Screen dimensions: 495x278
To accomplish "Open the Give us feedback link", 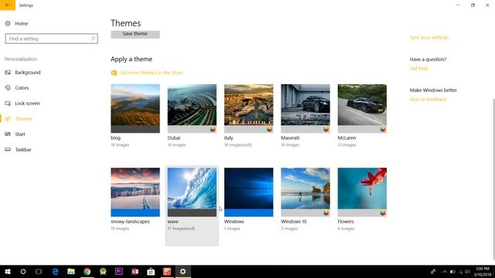I will tap(428, 100).
